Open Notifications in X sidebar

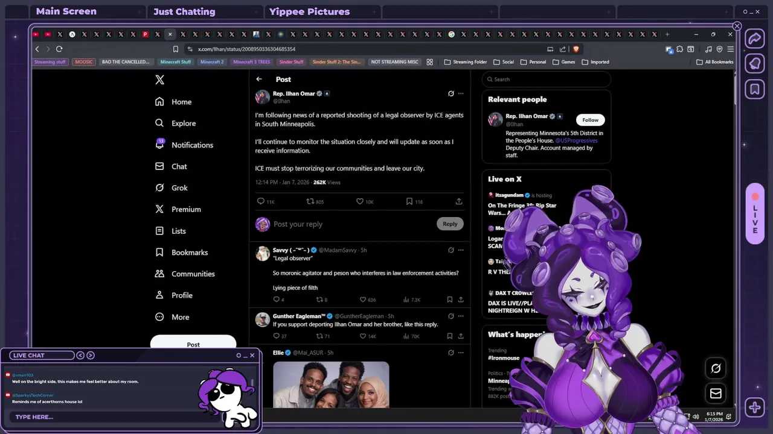tap(184, 145)
